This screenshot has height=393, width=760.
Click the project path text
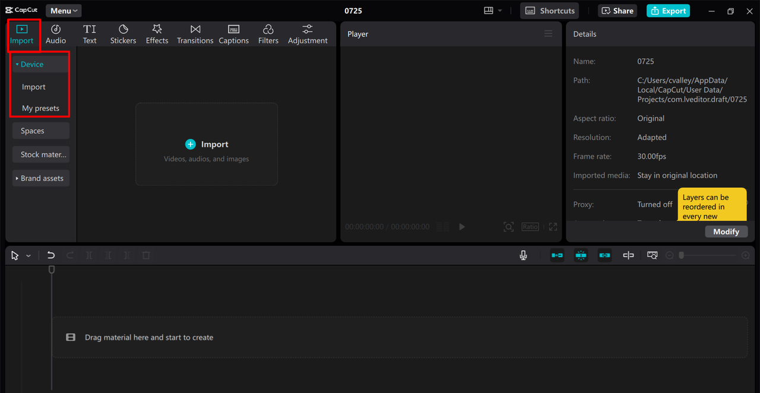tap(692, 90)
